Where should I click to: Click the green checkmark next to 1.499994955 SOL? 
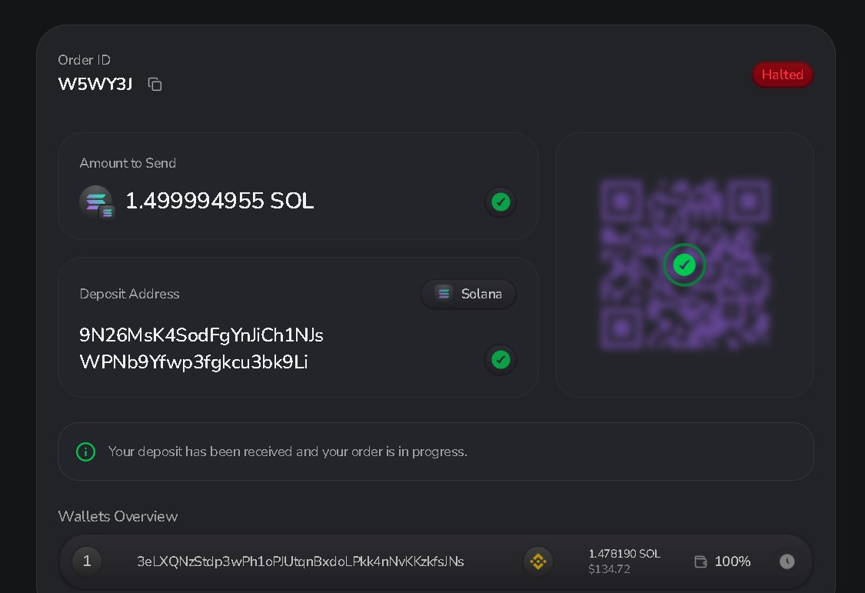(501, 202)
